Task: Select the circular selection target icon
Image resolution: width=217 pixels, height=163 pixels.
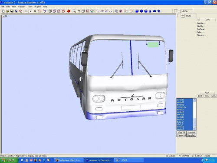Action: [131, 11]
